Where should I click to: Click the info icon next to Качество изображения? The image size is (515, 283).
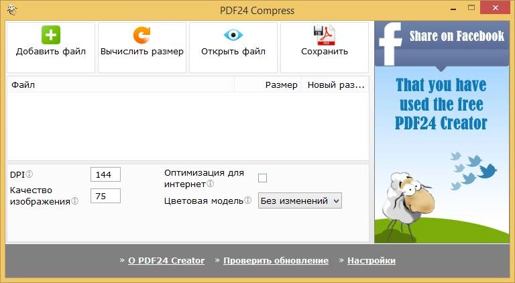(x=75, y=201)
